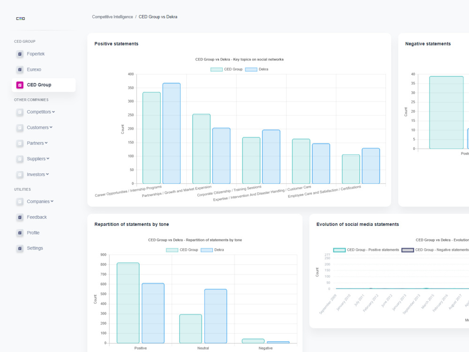Toggle CED Group legend in tone repartition chart
This screenshot has width=469, height=352.
[x=182, y=250]
